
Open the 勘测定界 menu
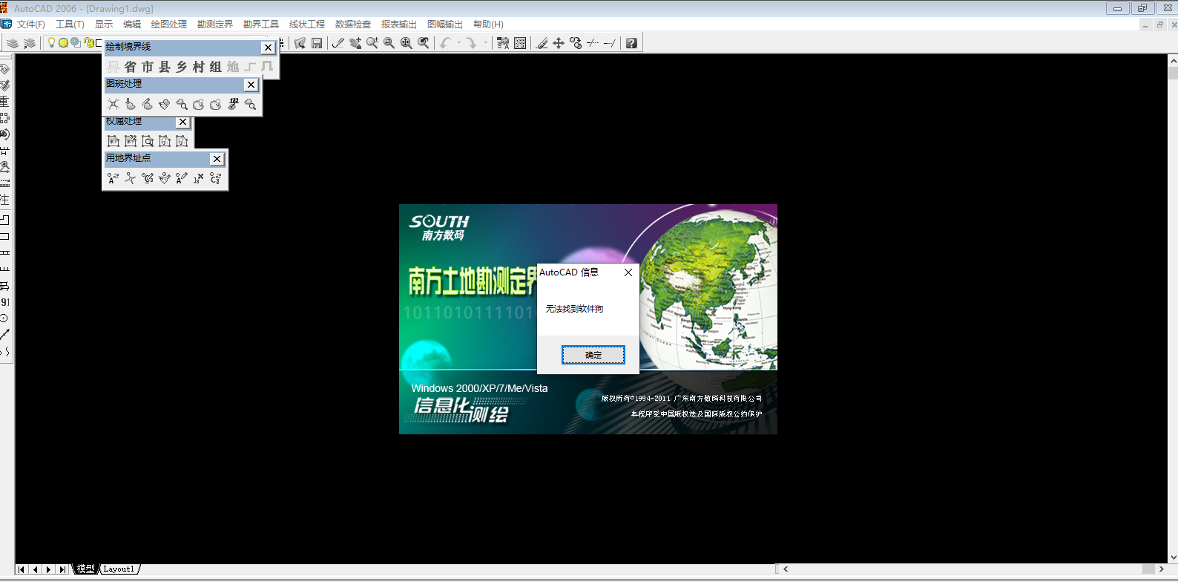click(215, 24)
